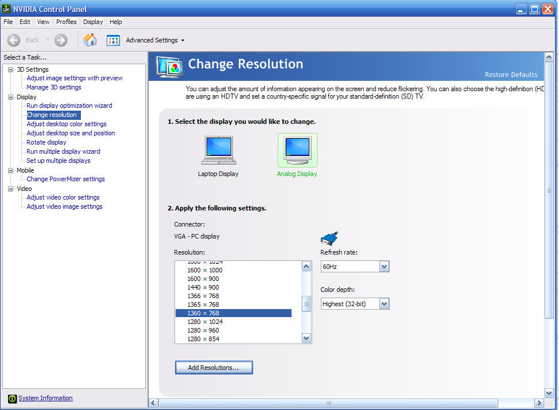559x410 pixels.
Task: Open the System Information link
Action: [x=46, y=399]
